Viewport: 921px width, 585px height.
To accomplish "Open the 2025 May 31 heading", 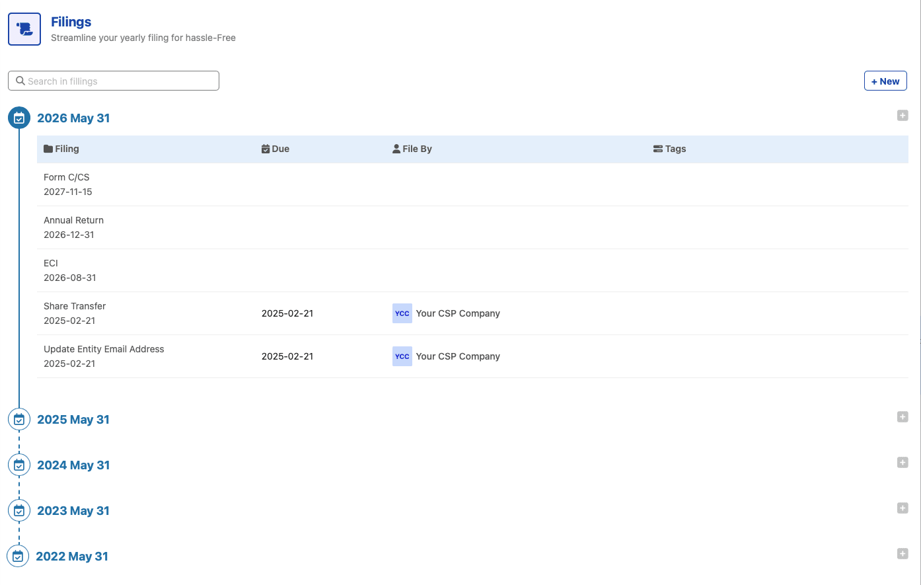I will [73, 420].
